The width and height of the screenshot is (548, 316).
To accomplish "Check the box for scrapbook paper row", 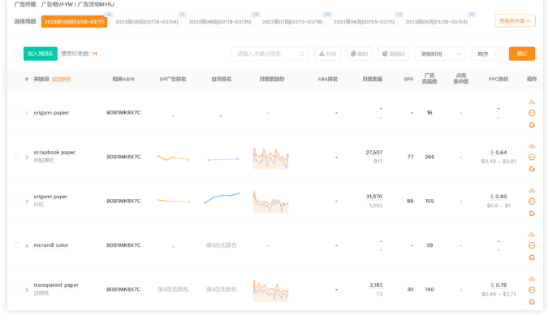I will 17,157.
